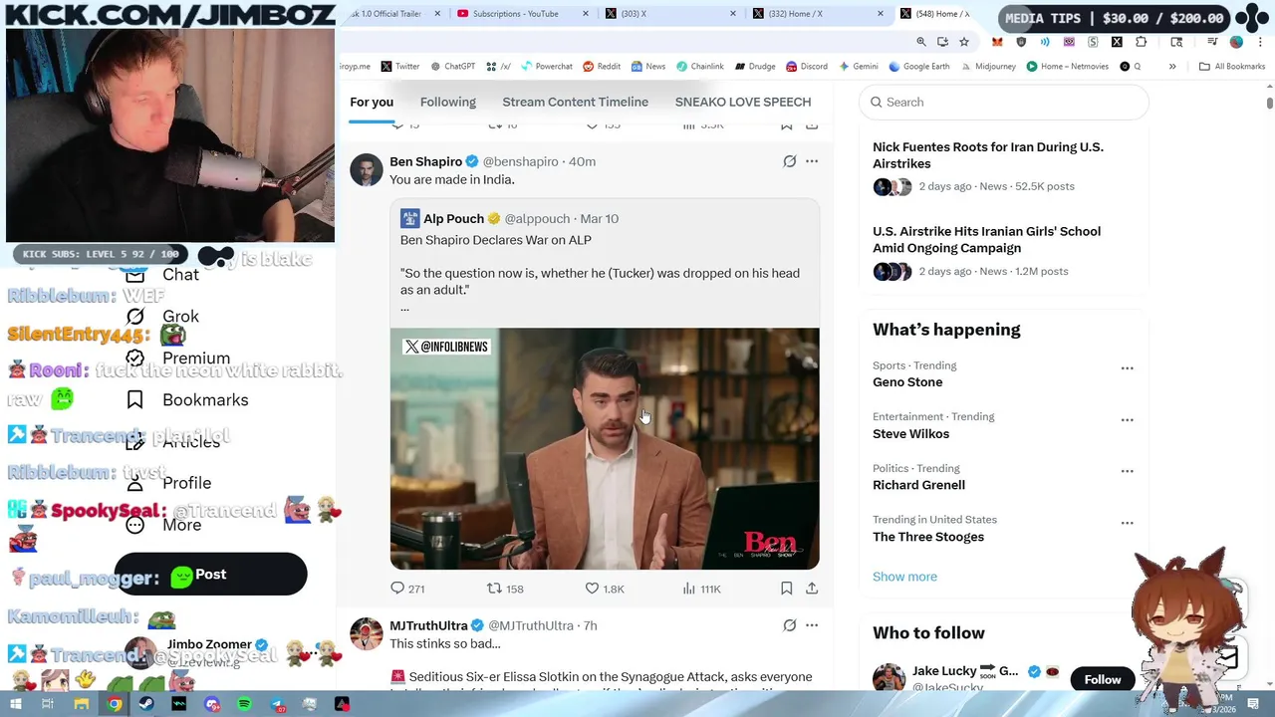
Task: Open the SNEAKO LOVE SPEECH tab
Action: point(743,102)
